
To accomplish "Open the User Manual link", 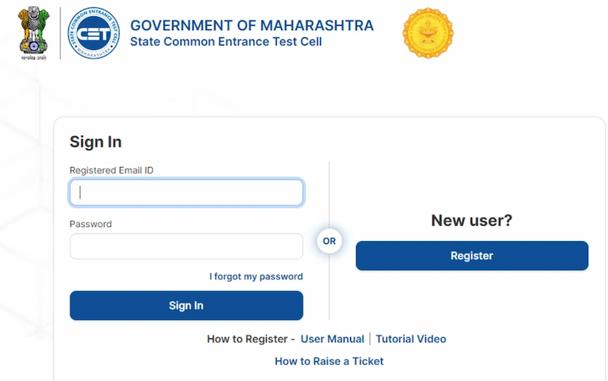I will pos(332,339).
